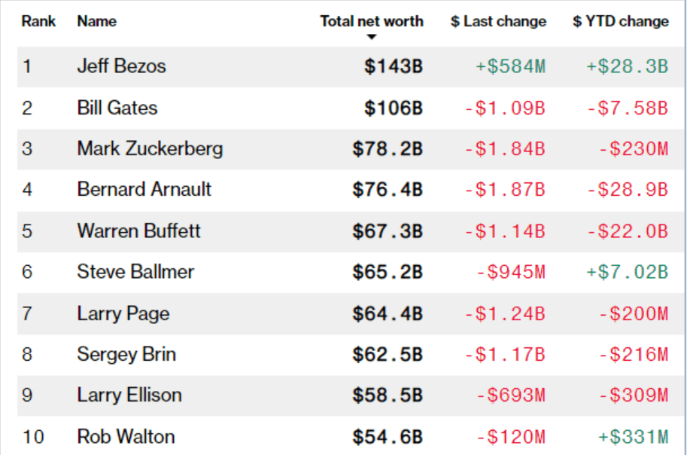
Task: Sort by Total net worth column
Action: [x=371, y=21]
